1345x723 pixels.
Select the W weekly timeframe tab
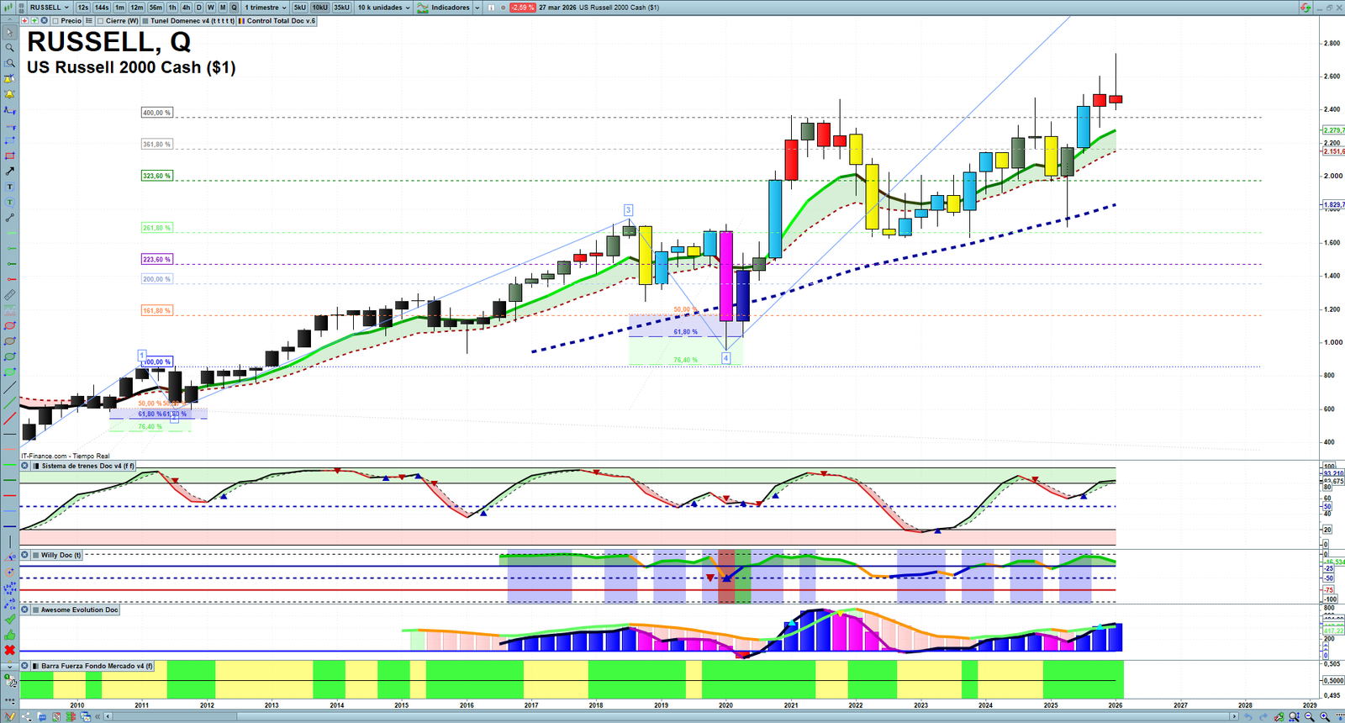point(211,8)
